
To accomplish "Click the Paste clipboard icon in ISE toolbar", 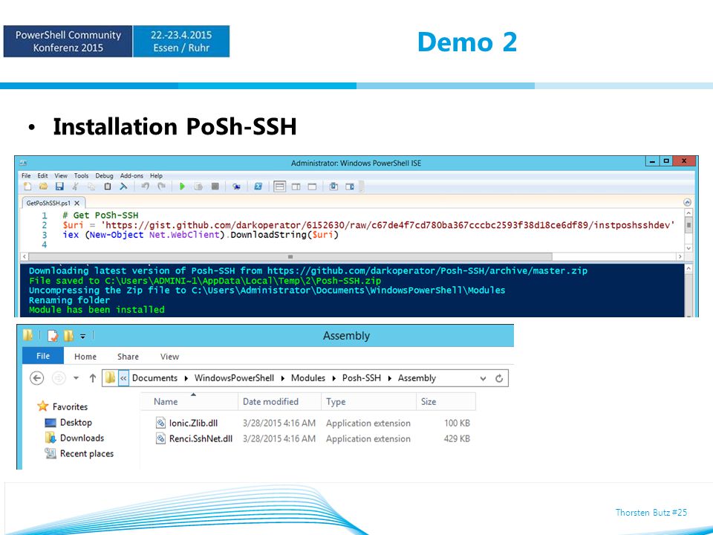I will pos(107,187).
